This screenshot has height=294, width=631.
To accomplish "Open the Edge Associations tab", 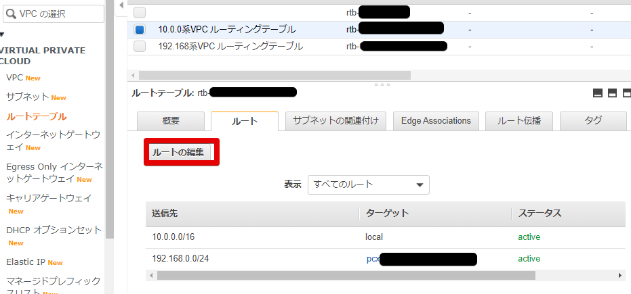I will pyautogui.click(x=436, y=121).
